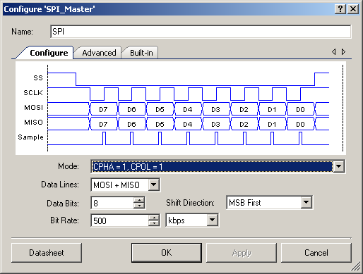This screenshot has width=363, height=274.
Task: Click the D7 cell in MOSI row
Action: (x=103, y=109)
